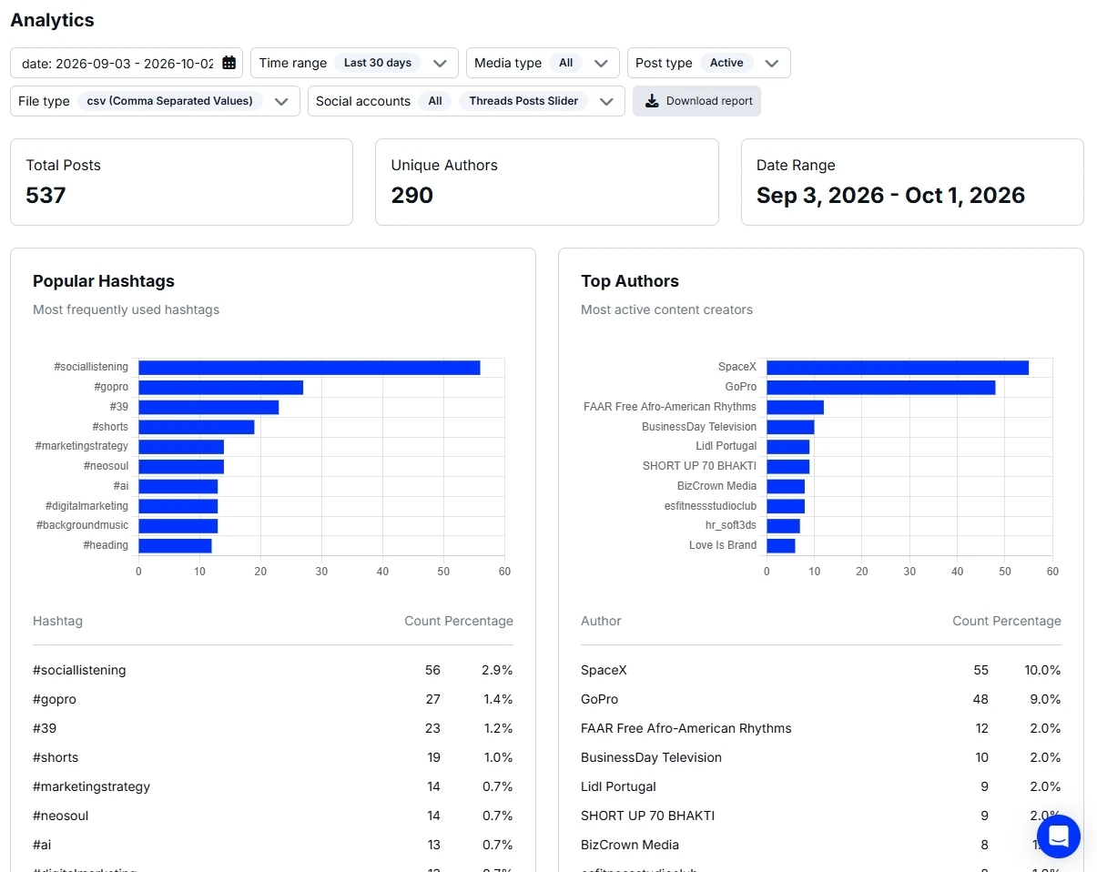The height and width of the screenshot is (872, 1097).
Task: Click the All tag in Social accounts
Action: coord(435,101)
